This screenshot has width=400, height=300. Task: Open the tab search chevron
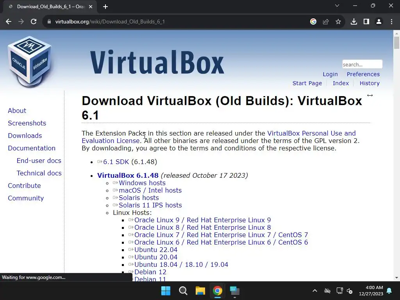point(337,5)
